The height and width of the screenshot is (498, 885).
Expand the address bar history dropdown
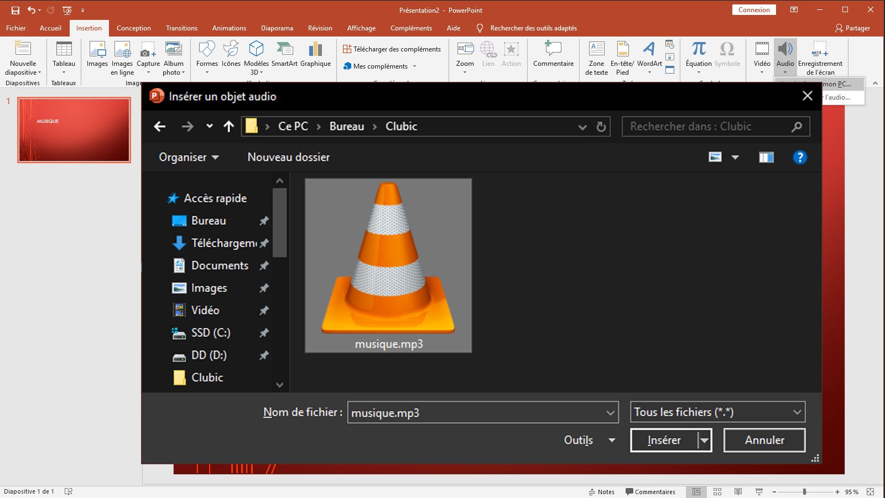click(x=582, y=127)
